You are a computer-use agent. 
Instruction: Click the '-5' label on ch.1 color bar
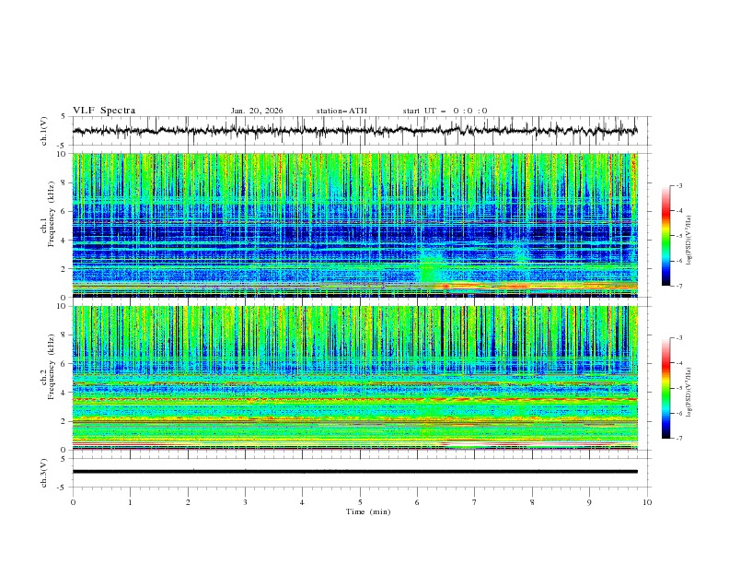click(679, 236)
